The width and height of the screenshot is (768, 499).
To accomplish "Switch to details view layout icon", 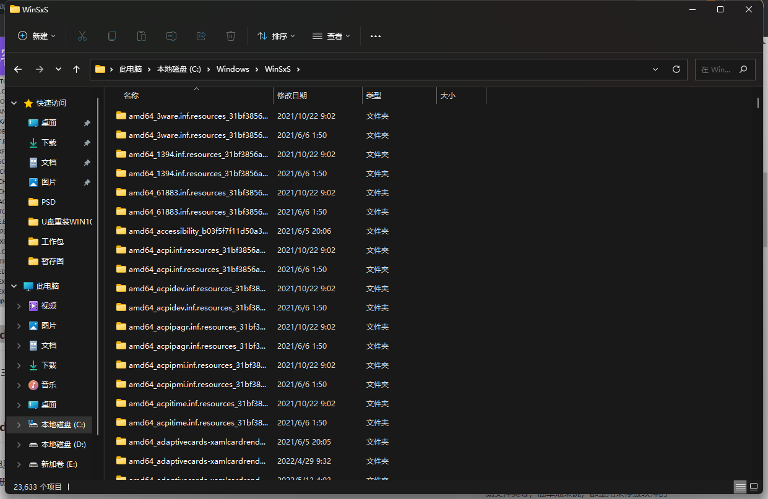I will (x=740, y=487).
